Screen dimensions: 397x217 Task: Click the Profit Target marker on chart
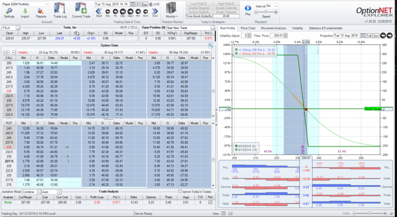click(x=373, y=109)
